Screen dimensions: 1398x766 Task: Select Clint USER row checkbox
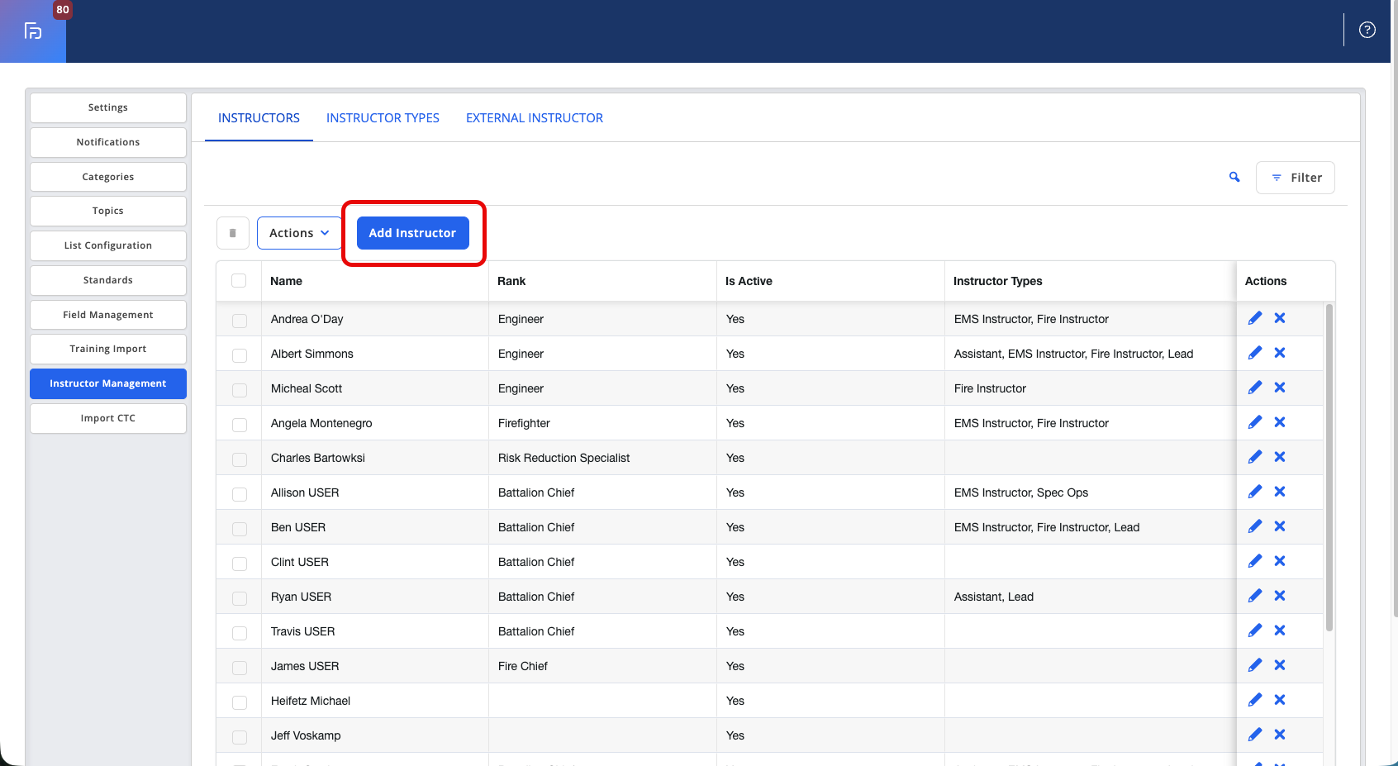pos(240,564)
